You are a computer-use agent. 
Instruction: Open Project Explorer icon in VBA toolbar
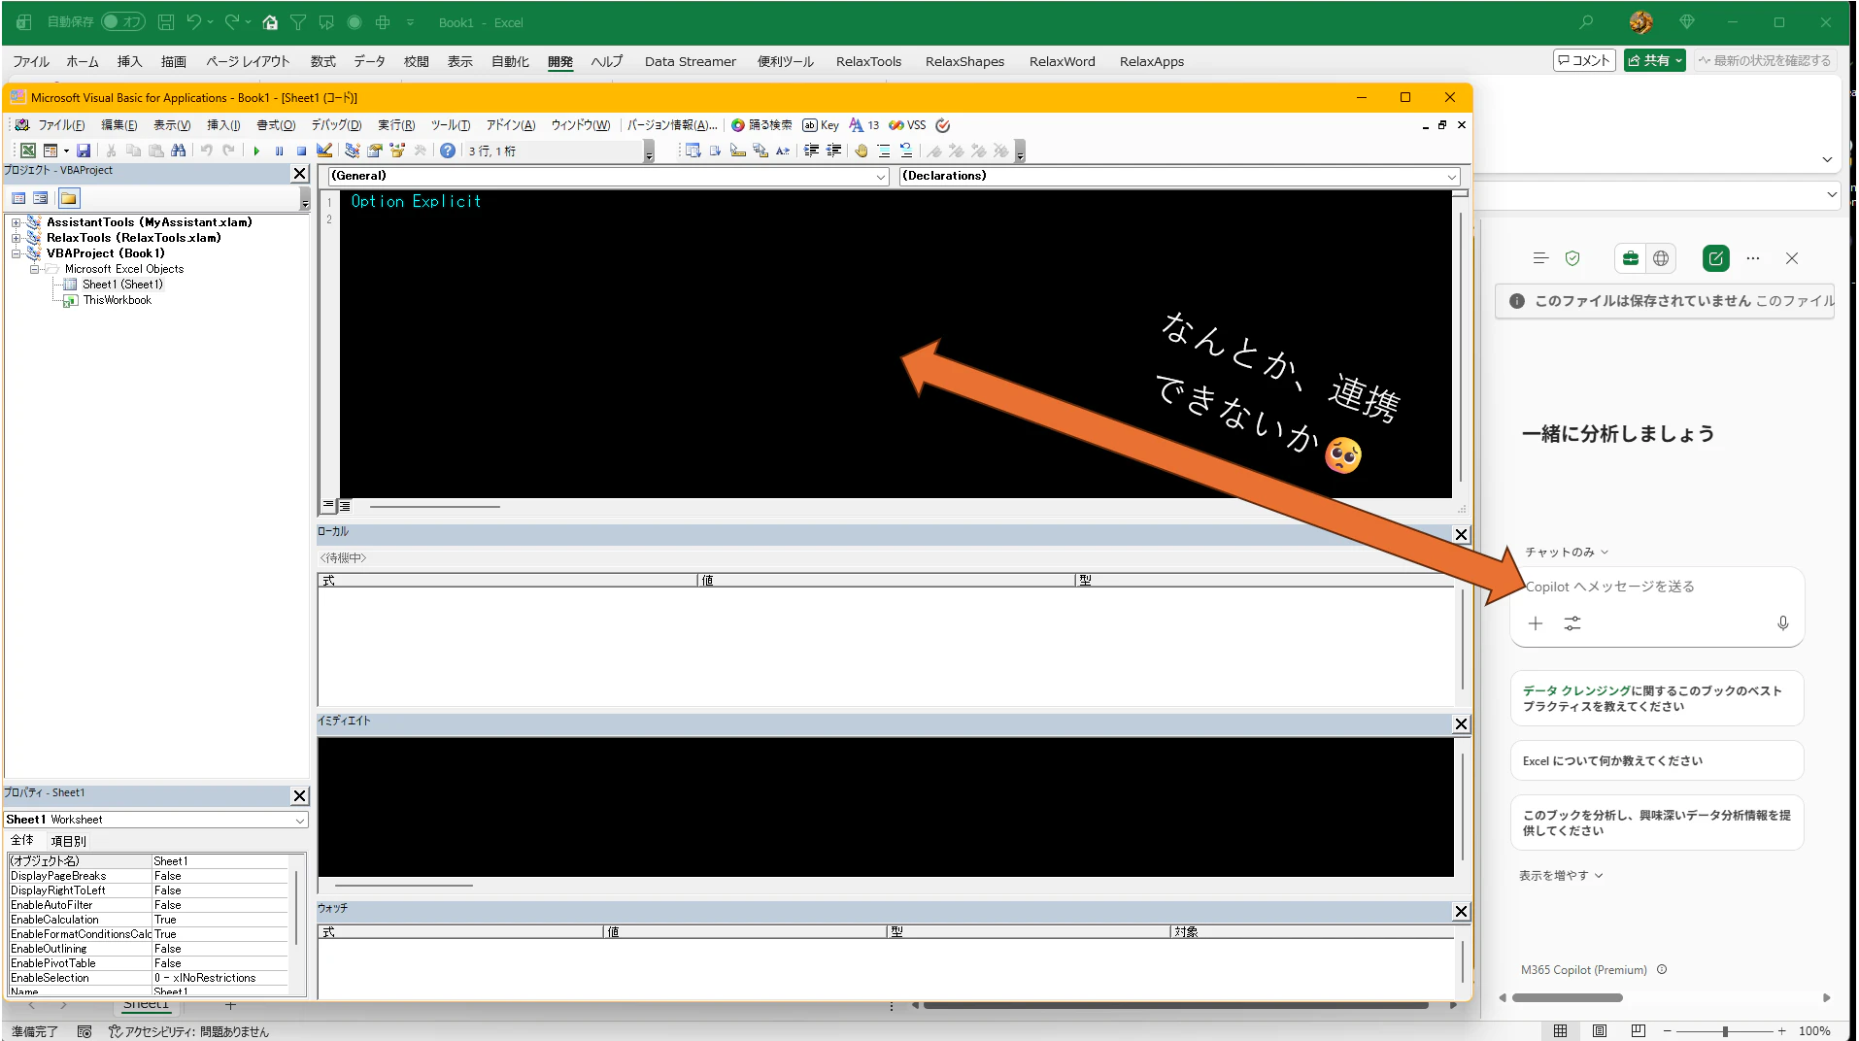coord(353,151)
